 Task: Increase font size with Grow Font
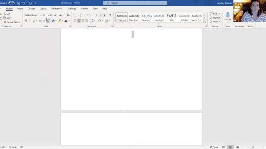tap(52, 15)
